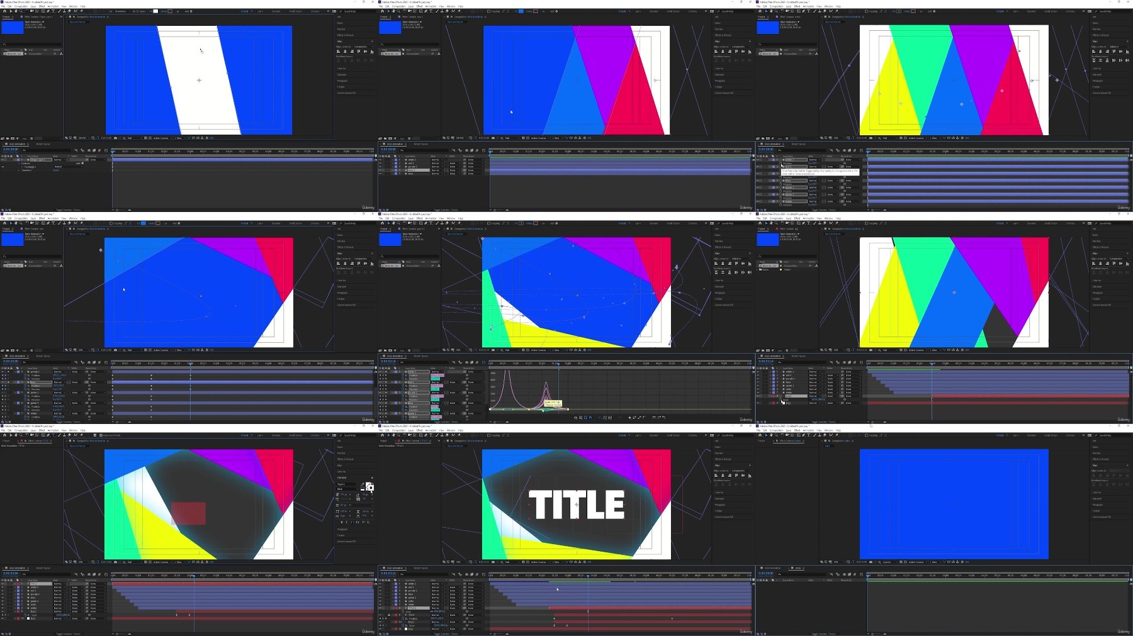1133x636 pixels.
Task: Hide the 'red 2' layer in middle-right screenshot
Action: [x=758, y=375]
